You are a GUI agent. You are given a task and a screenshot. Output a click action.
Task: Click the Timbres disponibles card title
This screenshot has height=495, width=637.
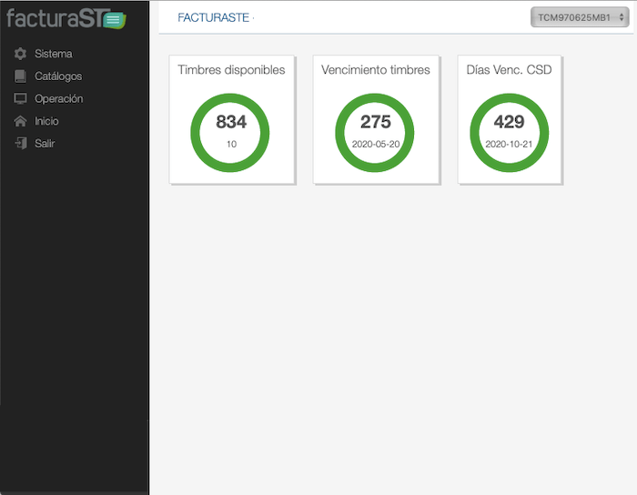click(231, 69)
